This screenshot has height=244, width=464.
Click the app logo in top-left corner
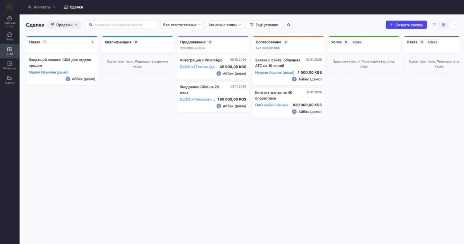[10, 7]
